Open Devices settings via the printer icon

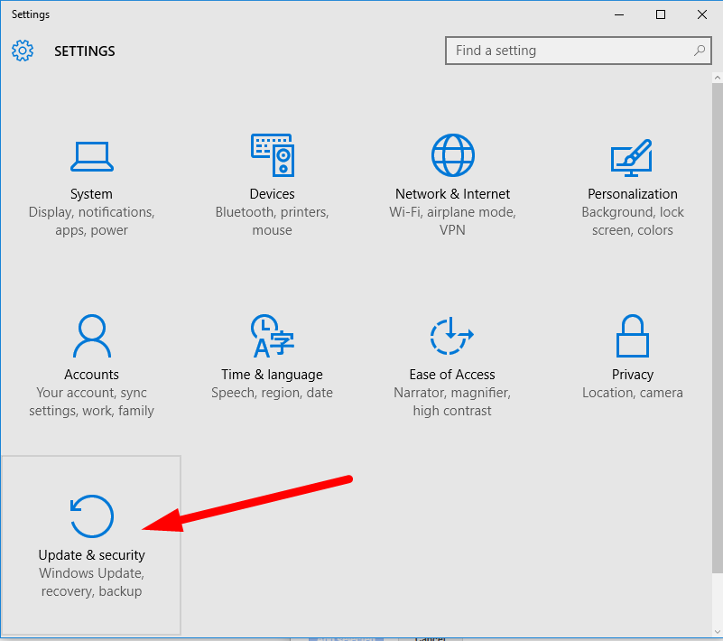point(272,154)
